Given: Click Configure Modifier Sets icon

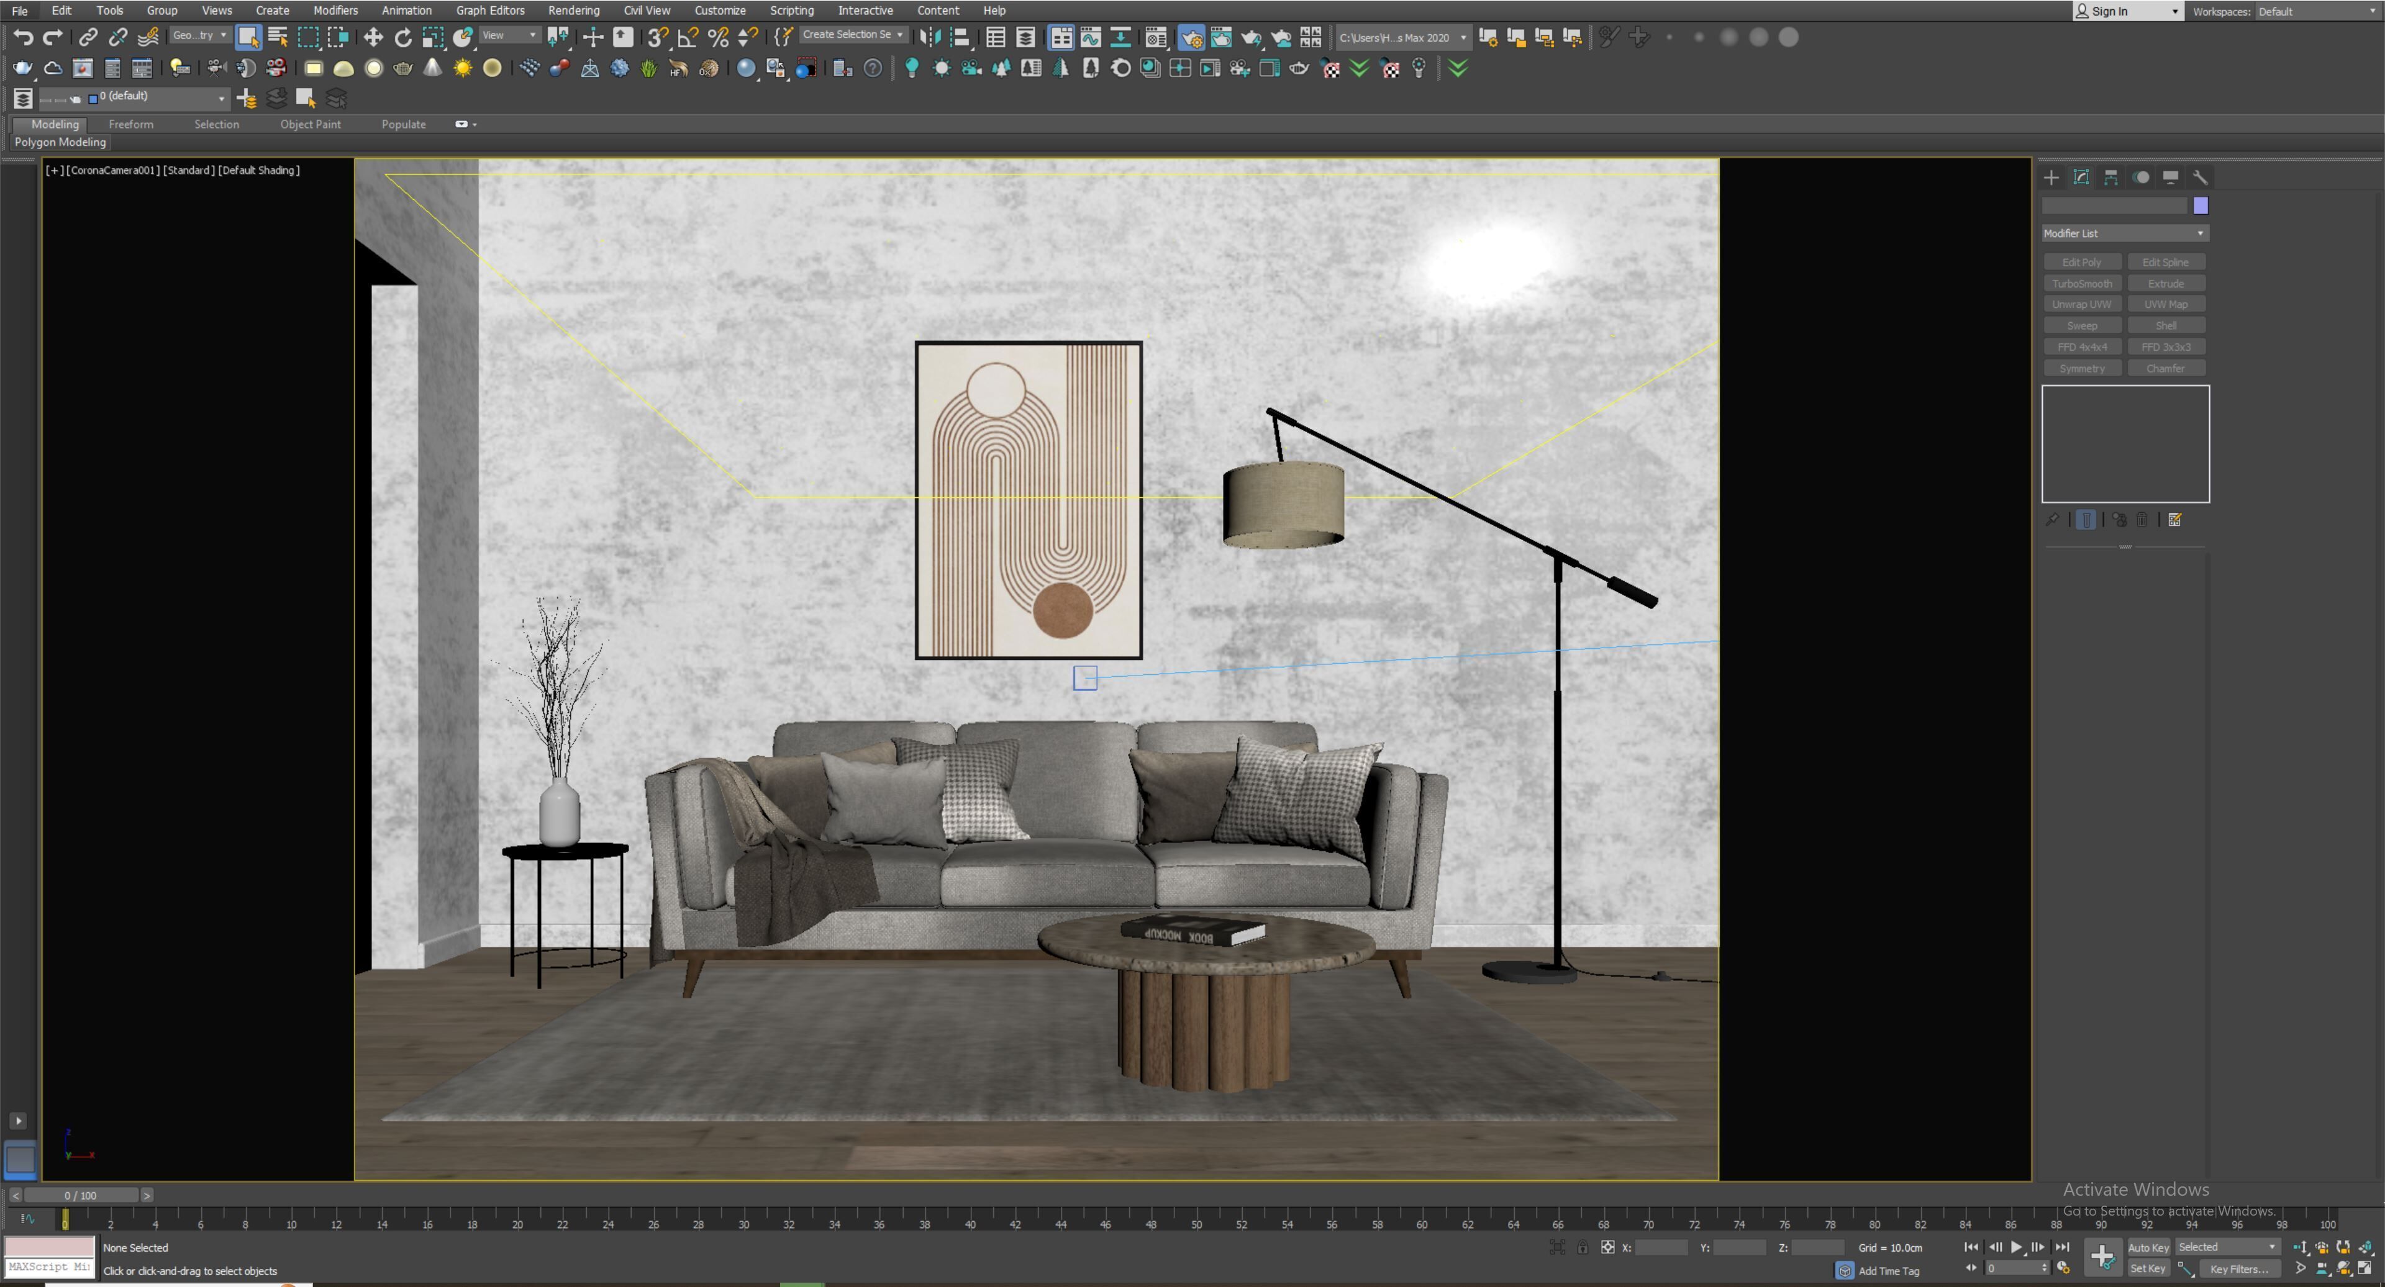Looking at the screenshot, I should [x=2175, y=520].
